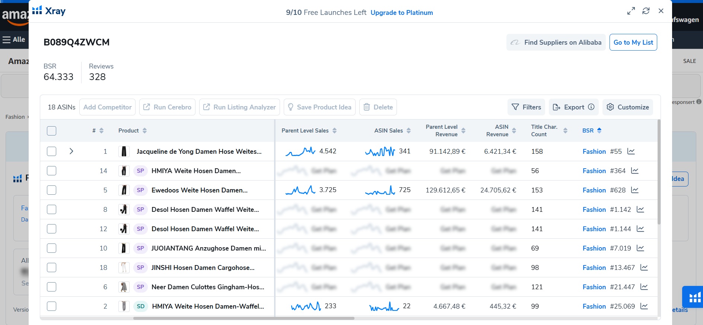Viewport: 703px width, 325px height.
Task: Open BSR trend chart for rank #21.447
Action: (x=644, y=287)
